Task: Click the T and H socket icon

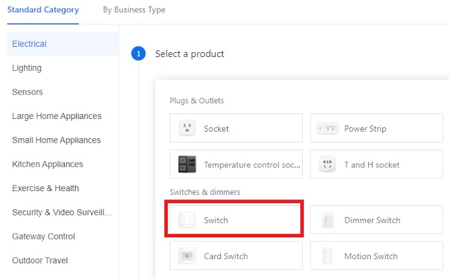Action: [x=327, y=164]
